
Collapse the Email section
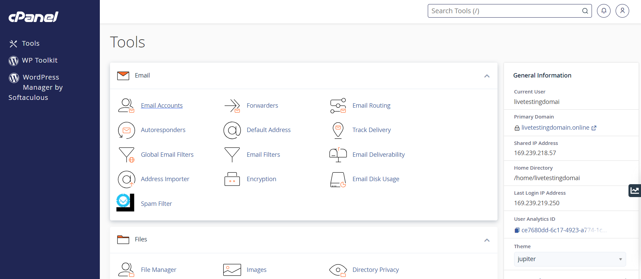point(487,76)
